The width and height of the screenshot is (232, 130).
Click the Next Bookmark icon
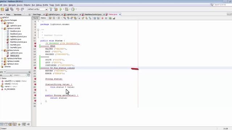[x=87, y=18]
